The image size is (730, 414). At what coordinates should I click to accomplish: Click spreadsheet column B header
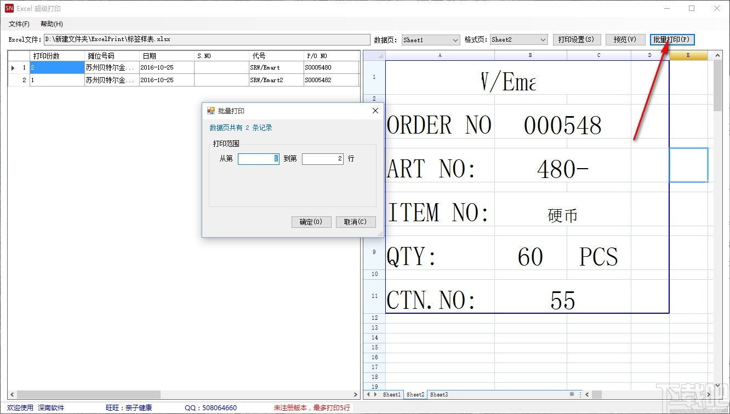point(531,55)
